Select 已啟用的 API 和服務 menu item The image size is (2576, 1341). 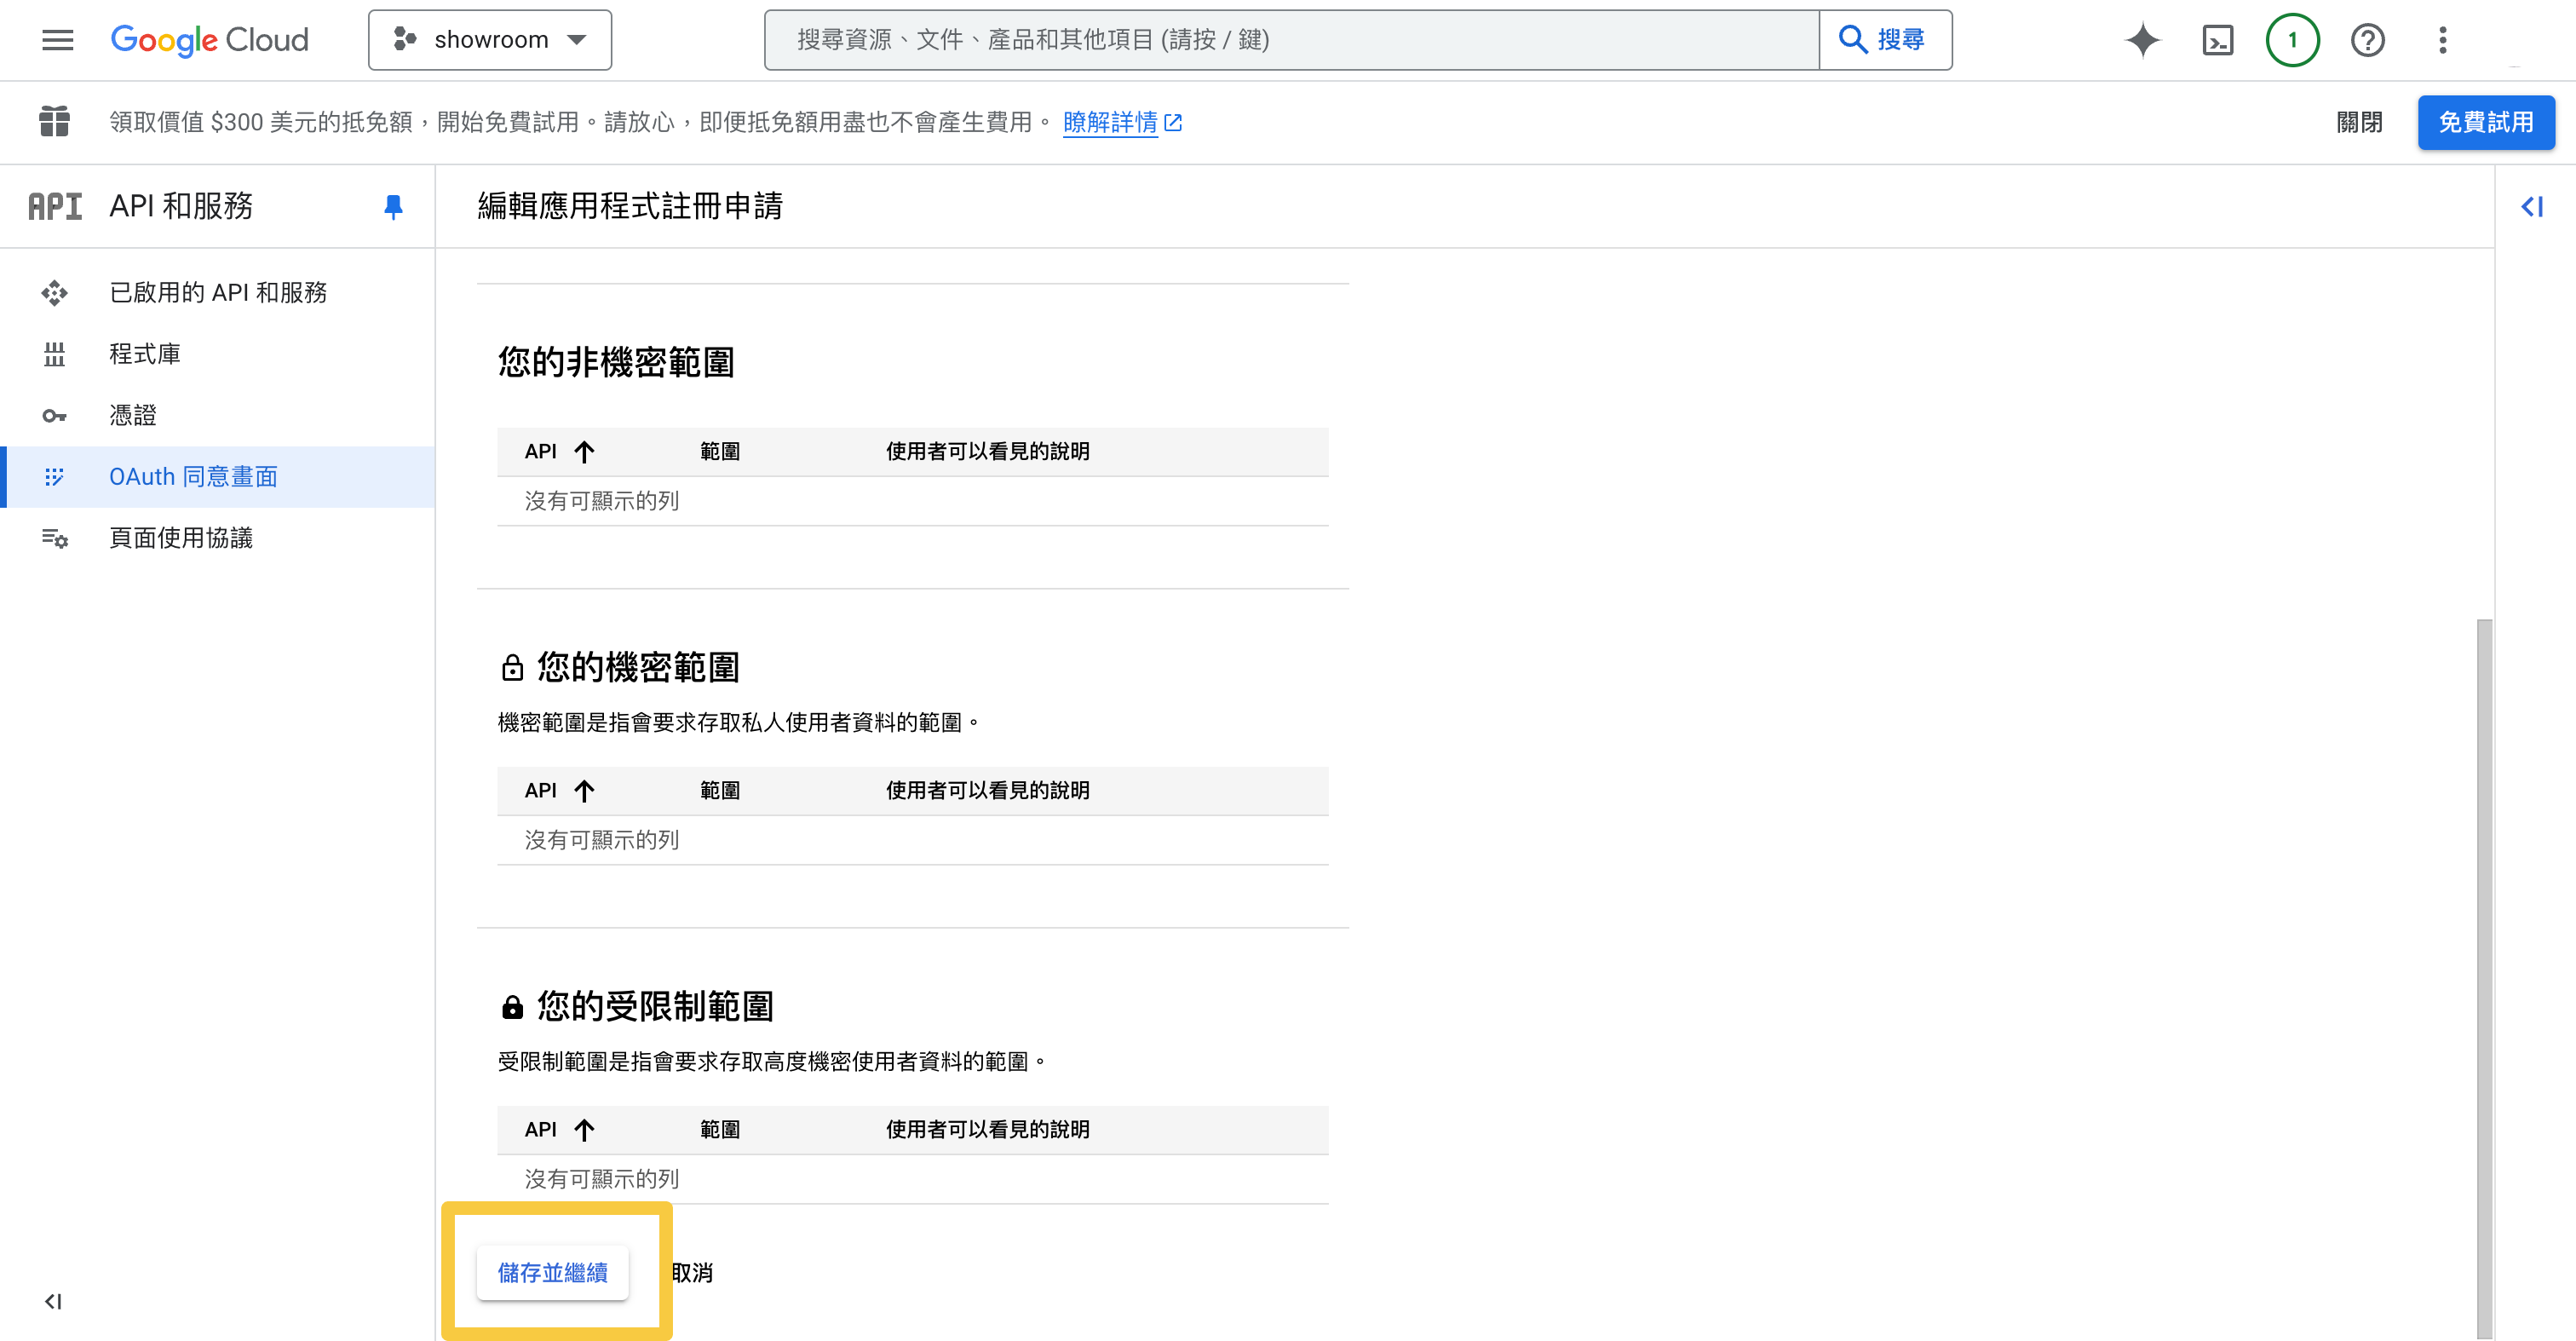coord(218,292)
